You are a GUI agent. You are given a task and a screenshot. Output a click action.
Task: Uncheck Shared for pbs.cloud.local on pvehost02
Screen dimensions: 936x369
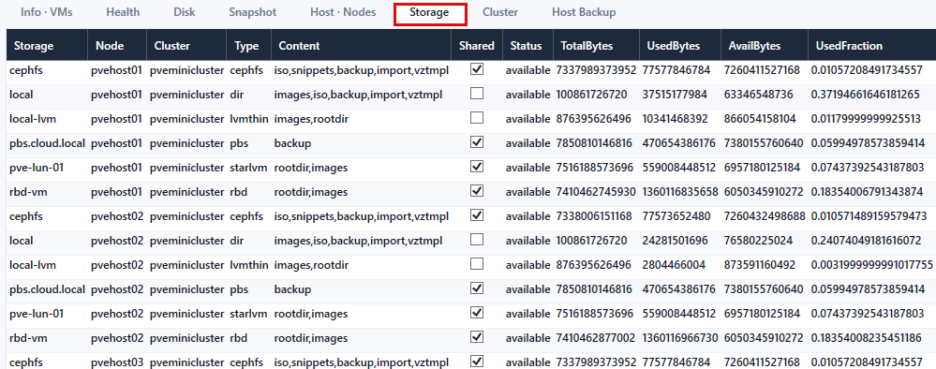pos(476,288)
